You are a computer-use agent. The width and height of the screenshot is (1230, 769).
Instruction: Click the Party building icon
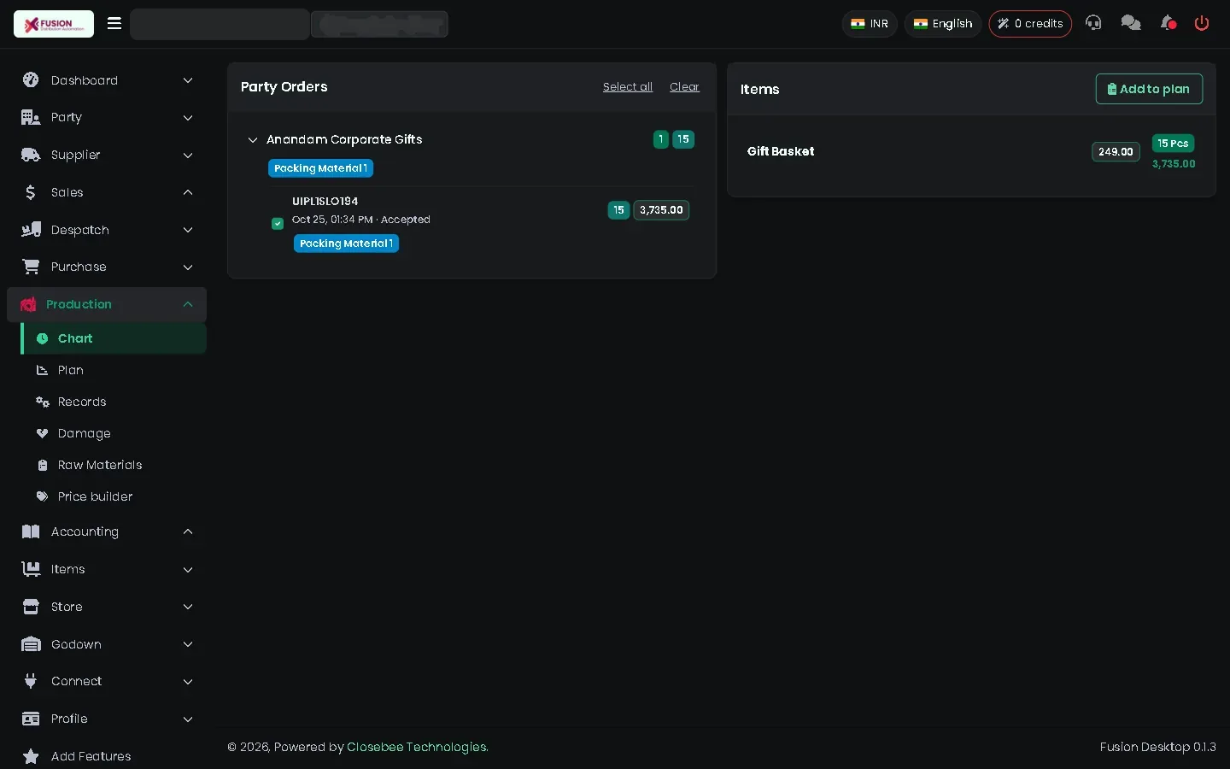pos(31,117)
